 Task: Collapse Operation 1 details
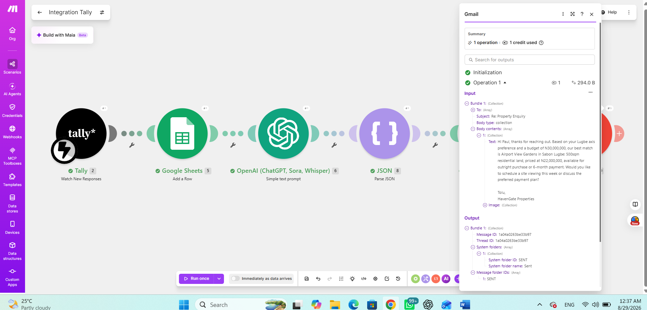(505, 83)
